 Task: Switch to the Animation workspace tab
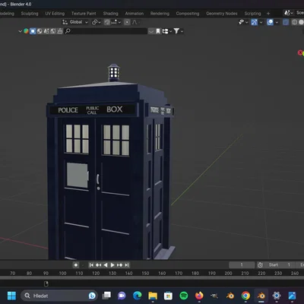pyautogui.click(x=135, y=14)
